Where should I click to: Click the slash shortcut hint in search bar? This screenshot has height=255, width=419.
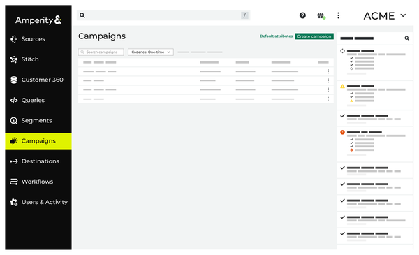pos(244,15)
